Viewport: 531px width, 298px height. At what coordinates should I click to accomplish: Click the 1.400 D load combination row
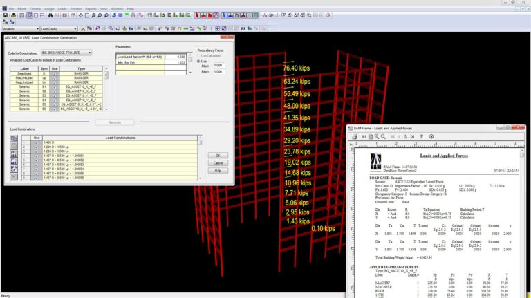pos(120,142)
